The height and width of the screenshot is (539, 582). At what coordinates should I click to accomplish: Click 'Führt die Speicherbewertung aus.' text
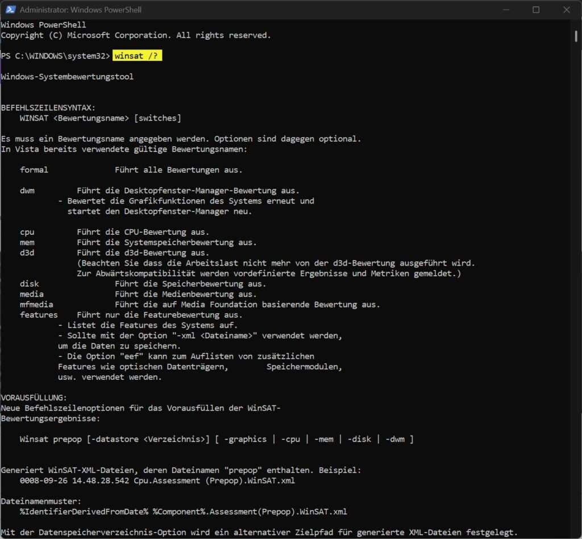(x=190, y=284)
